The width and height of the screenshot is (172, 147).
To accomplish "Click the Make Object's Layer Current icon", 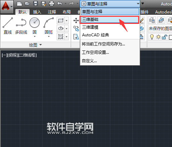I will pyautogui.click(x=161, y=20).
